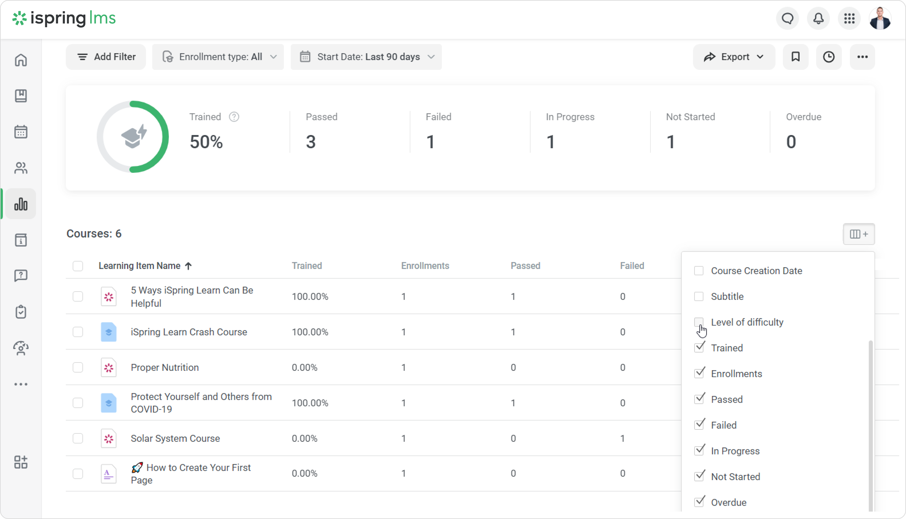Uncheck the Enrollments column checkbox

click(x=699, y=373)
